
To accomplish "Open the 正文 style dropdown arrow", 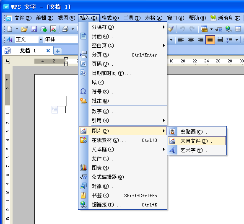I will 41,39.
